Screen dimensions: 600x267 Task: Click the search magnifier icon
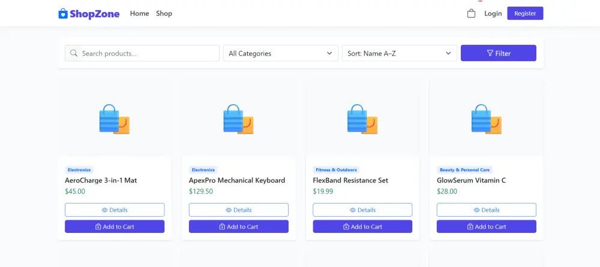(x=74, y=53)
